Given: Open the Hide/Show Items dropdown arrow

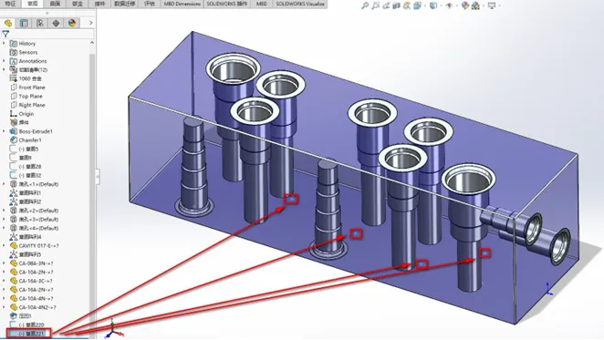Looking at the screenshot, I should [456, 5].
